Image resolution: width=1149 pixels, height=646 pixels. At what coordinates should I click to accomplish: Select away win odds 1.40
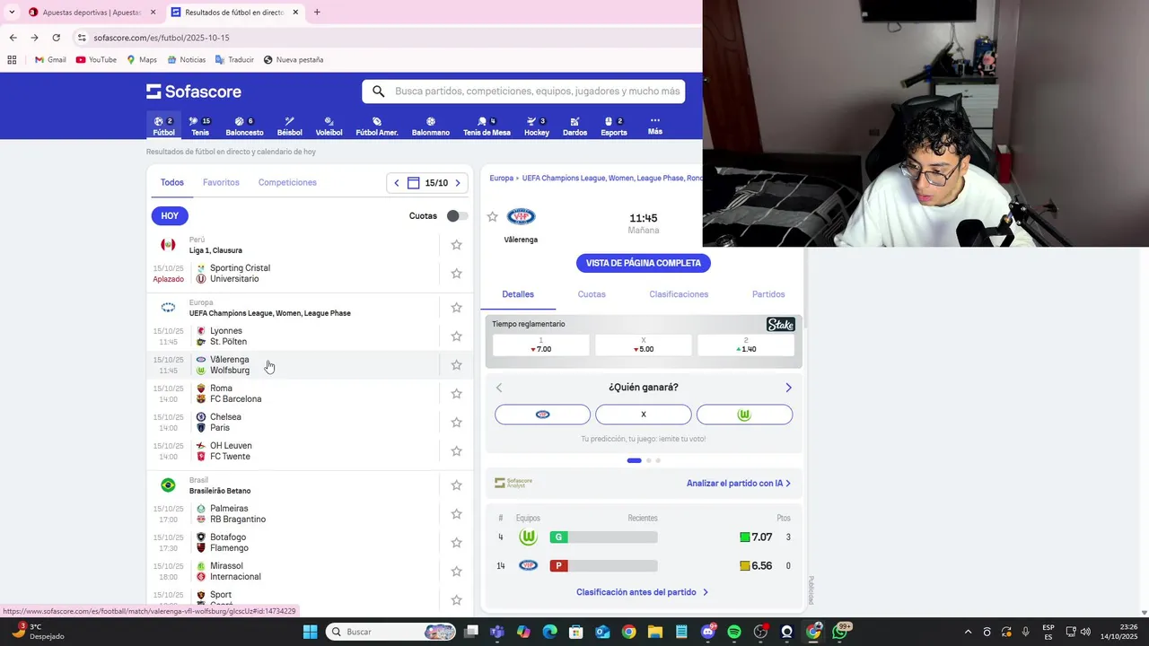click(746, 345)
